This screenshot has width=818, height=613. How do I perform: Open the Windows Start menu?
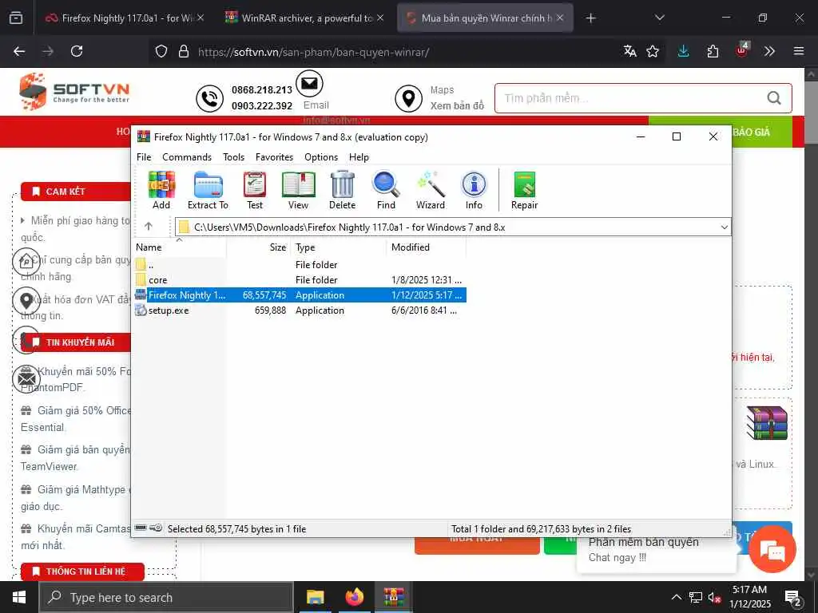tap(19, 597)
